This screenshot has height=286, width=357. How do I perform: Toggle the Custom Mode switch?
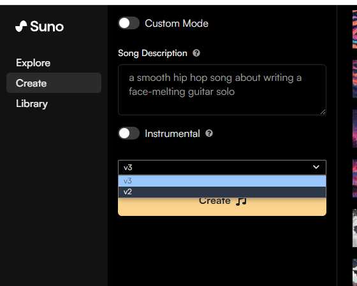click(x=129, y=23)
